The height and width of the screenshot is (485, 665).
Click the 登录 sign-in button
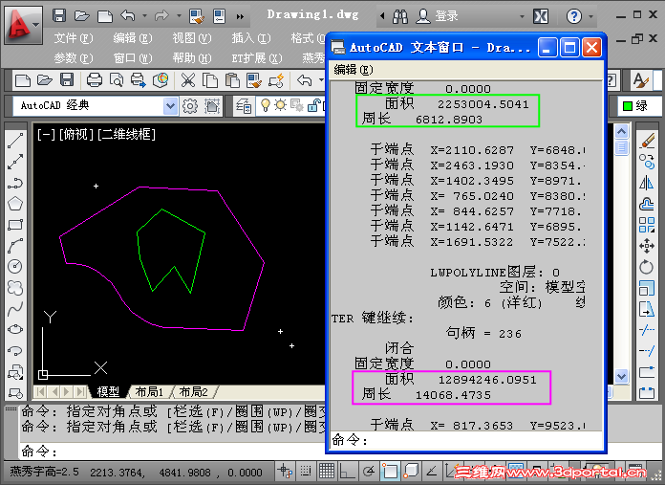tap(437, 16)
